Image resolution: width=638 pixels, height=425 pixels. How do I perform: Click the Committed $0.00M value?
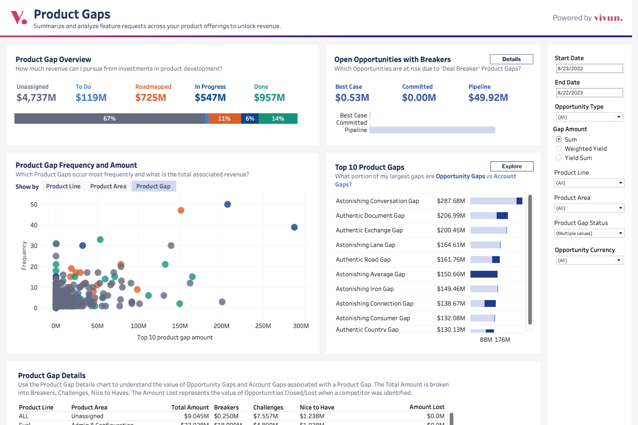[x=419, y=98]
